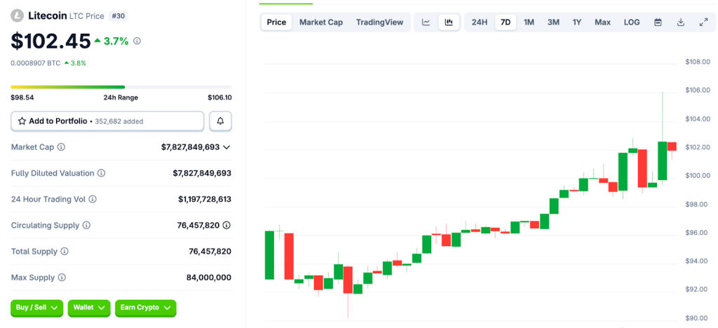The width and height of the screenshot is (718, 328).
Task: Open the Earn Crypto button
Action: (x=145, y=308)
